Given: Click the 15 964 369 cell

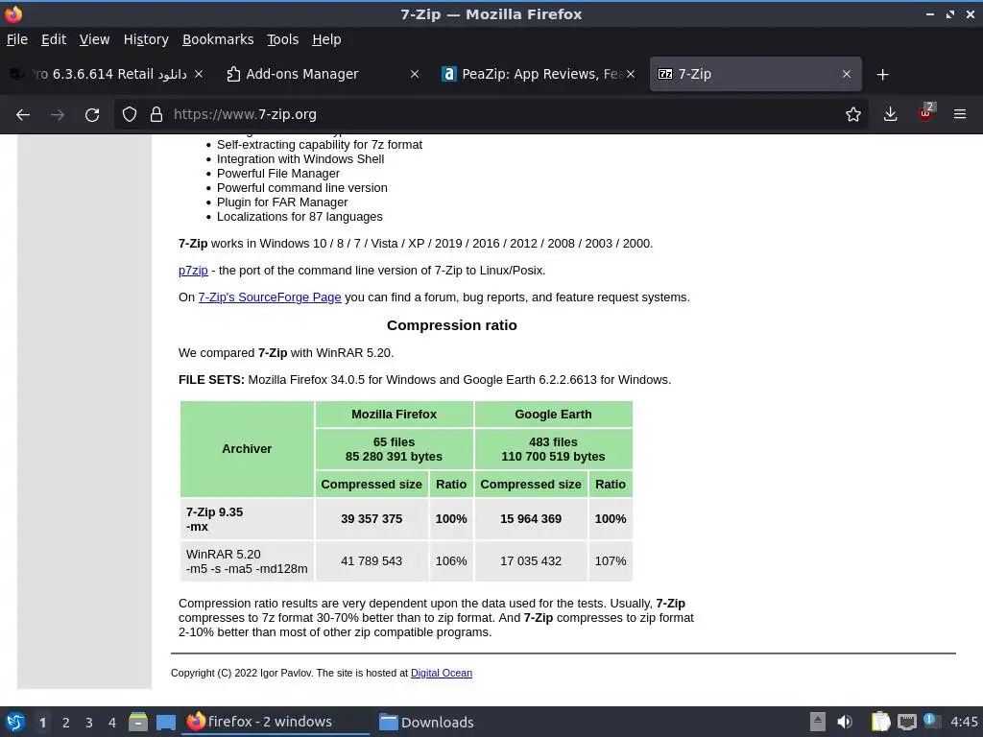Looking at the screenshot, I should (531, 519).
